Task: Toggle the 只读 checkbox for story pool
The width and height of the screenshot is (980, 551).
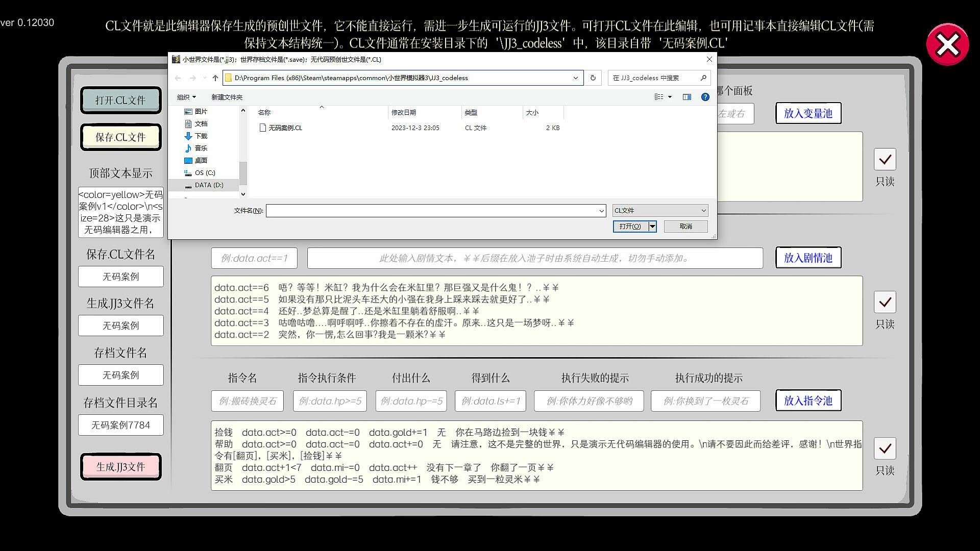Action: [x=885, y=303]
